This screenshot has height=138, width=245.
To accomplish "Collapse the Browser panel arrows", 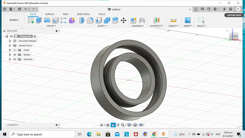I will pos(4,31).
